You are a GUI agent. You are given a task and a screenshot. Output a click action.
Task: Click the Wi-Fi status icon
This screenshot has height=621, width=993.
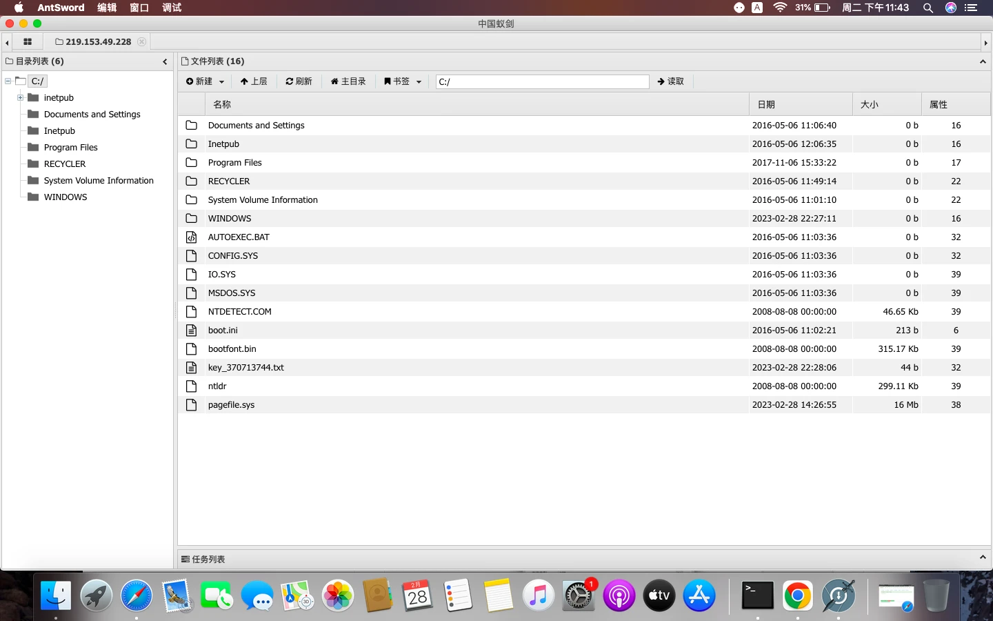coord(780,8)
